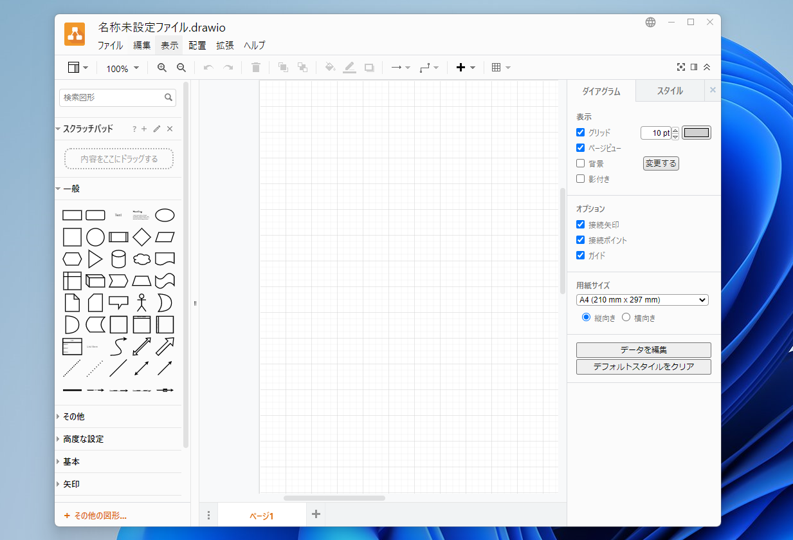
Task: Open the connection arrow style dropdown
Action: pos(401,68)
